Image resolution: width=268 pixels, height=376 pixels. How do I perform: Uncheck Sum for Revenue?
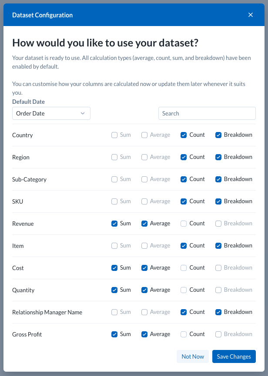[114, 223]
